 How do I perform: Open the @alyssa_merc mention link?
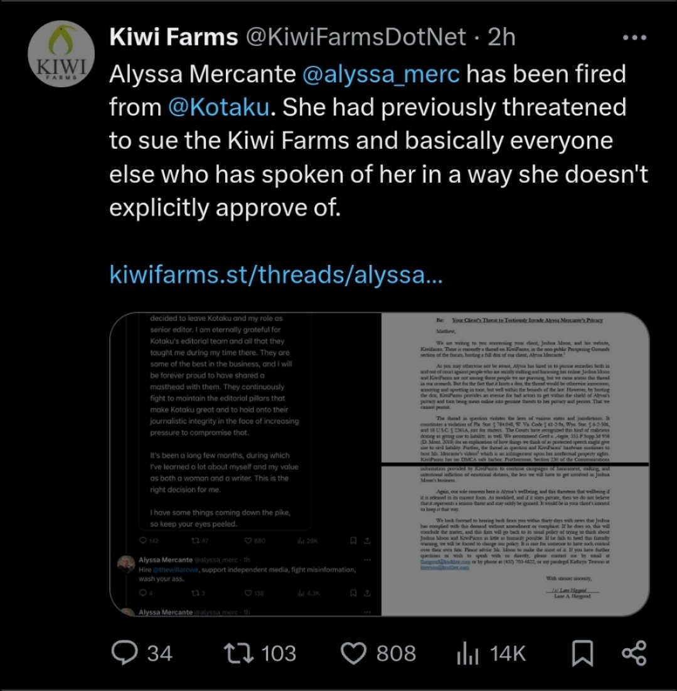(x=381, y=73)
